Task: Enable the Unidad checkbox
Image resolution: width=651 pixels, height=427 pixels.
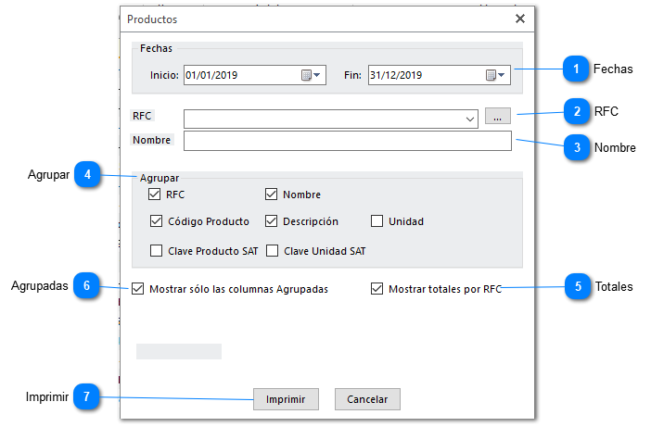Action: [377, 221]
